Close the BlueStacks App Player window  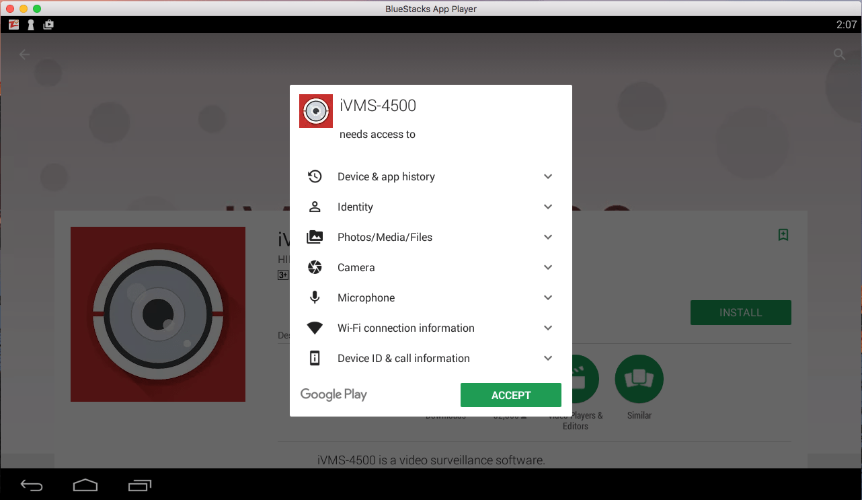(x=10, y=9)
